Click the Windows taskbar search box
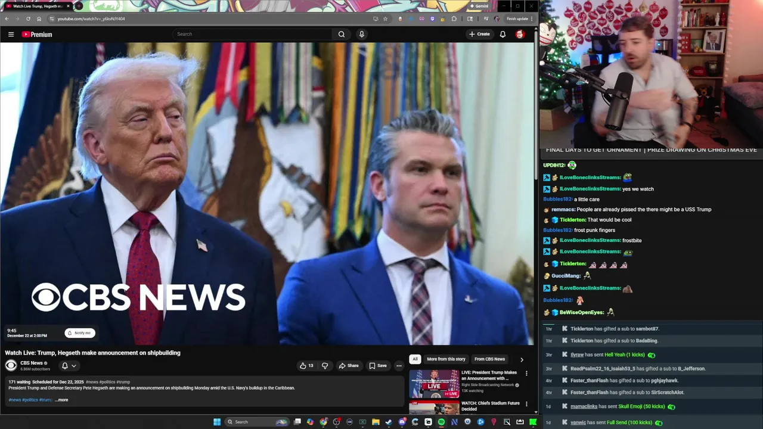 (x=256, y=422)
